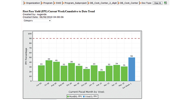Screen dimensions: 178x100
Task: Expand the DE_Cost_Center filter arrow
Action: pos(119,3)
